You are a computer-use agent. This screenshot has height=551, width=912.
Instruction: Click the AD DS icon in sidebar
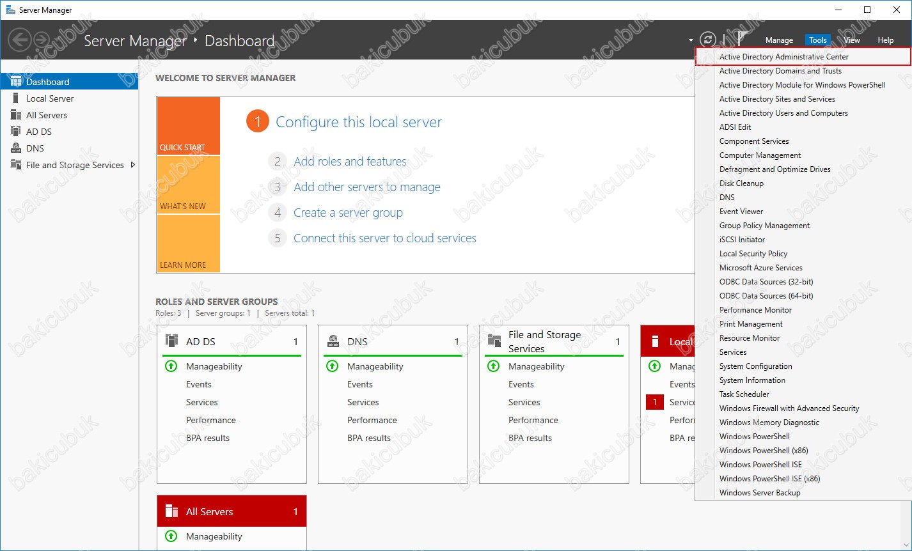click(16, 132)
